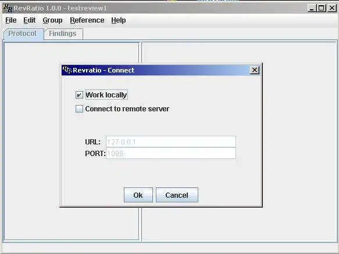Maximize the RevRatio main window
This screenshot has height=254, width=339.
pos(322,8)
